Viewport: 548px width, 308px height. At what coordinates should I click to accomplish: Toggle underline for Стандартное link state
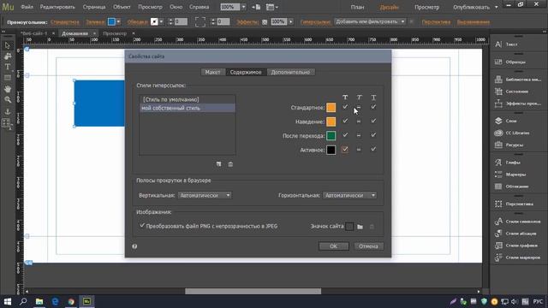373,107
